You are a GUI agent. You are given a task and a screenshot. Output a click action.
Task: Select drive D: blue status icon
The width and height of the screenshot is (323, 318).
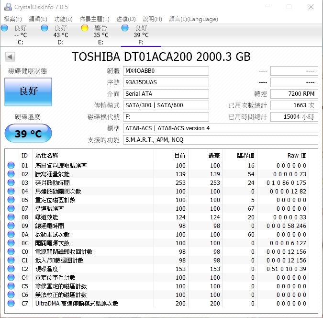coord(45,28)
